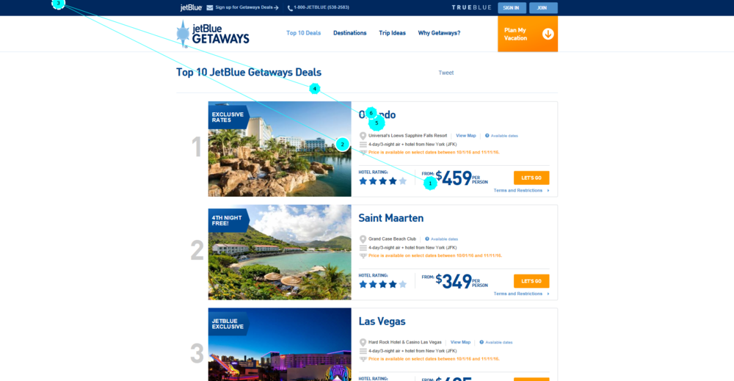Screen dimensions: 734x381
Task: Click the SIGN IN button
Action: pyautogui.click(x=512, y=8)
